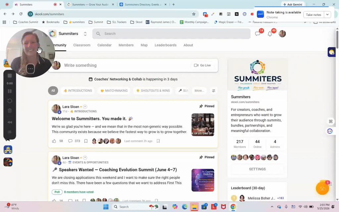339x212 pixels.
Task: Open '8 members have voted' link
Action: coord(79,192)
